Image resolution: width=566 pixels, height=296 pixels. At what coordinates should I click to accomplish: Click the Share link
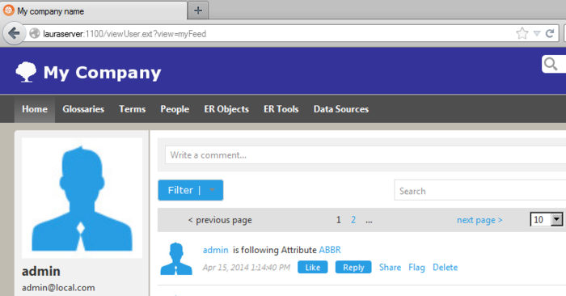click(x=390, y=267)
